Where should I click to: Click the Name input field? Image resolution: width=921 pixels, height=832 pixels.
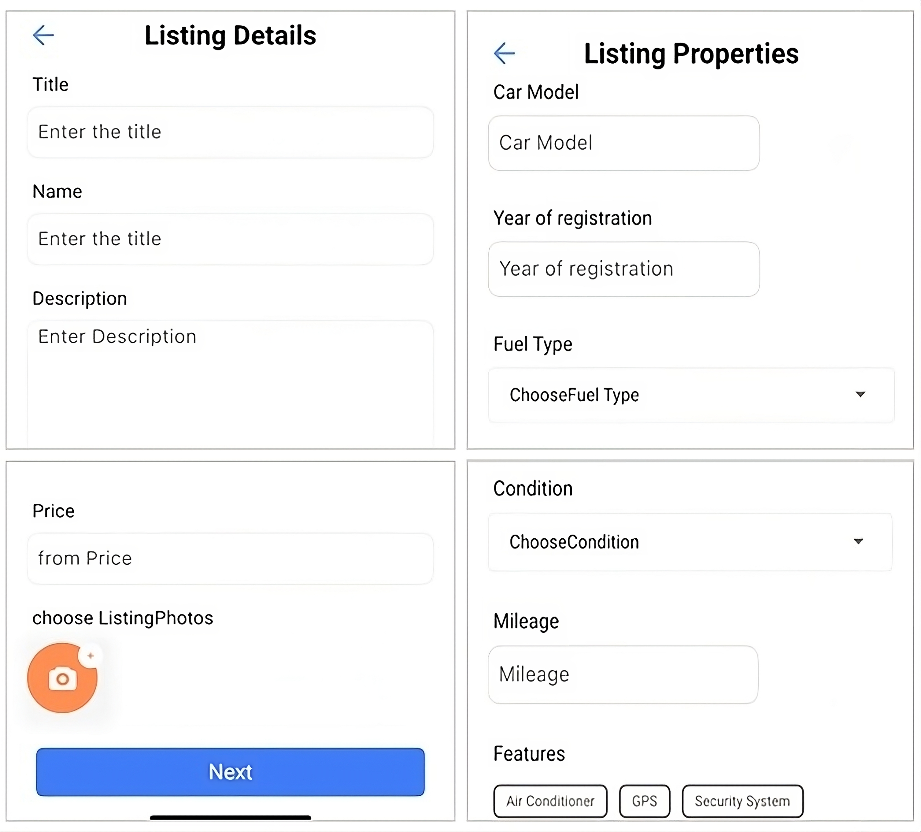[x=230, y=239]
